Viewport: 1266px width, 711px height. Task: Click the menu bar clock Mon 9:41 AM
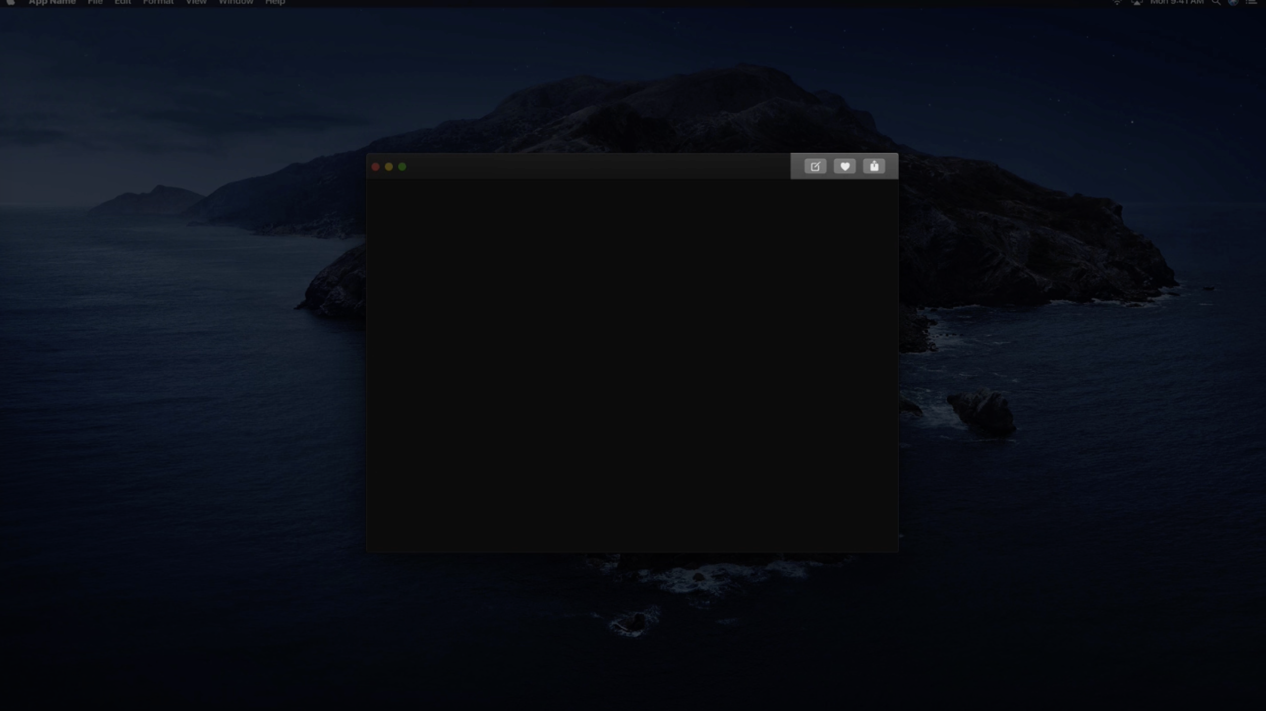pyautogui.click(x=1176, y=2)
